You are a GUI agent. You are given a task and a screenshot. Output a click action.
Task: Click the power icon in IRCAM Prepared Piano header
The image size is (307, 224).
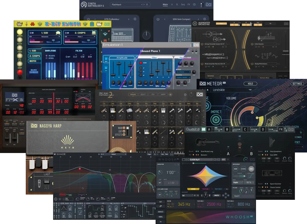[x=171, y=94]
